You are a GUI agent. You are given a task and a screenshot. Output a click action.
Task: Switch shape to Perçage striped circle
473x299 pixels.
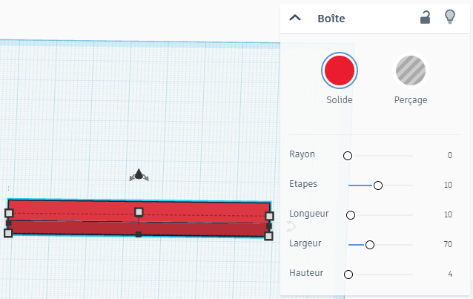[x=410, y=71]
